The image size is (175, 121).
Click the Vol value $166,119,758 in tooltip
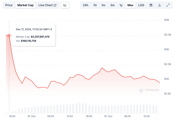[29, 41]
